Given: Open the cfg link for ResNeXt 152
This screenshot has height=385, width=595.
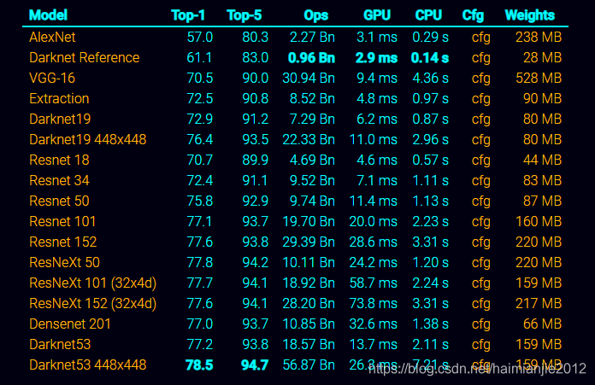Looking at the screenshot, I should click(480, 304).
